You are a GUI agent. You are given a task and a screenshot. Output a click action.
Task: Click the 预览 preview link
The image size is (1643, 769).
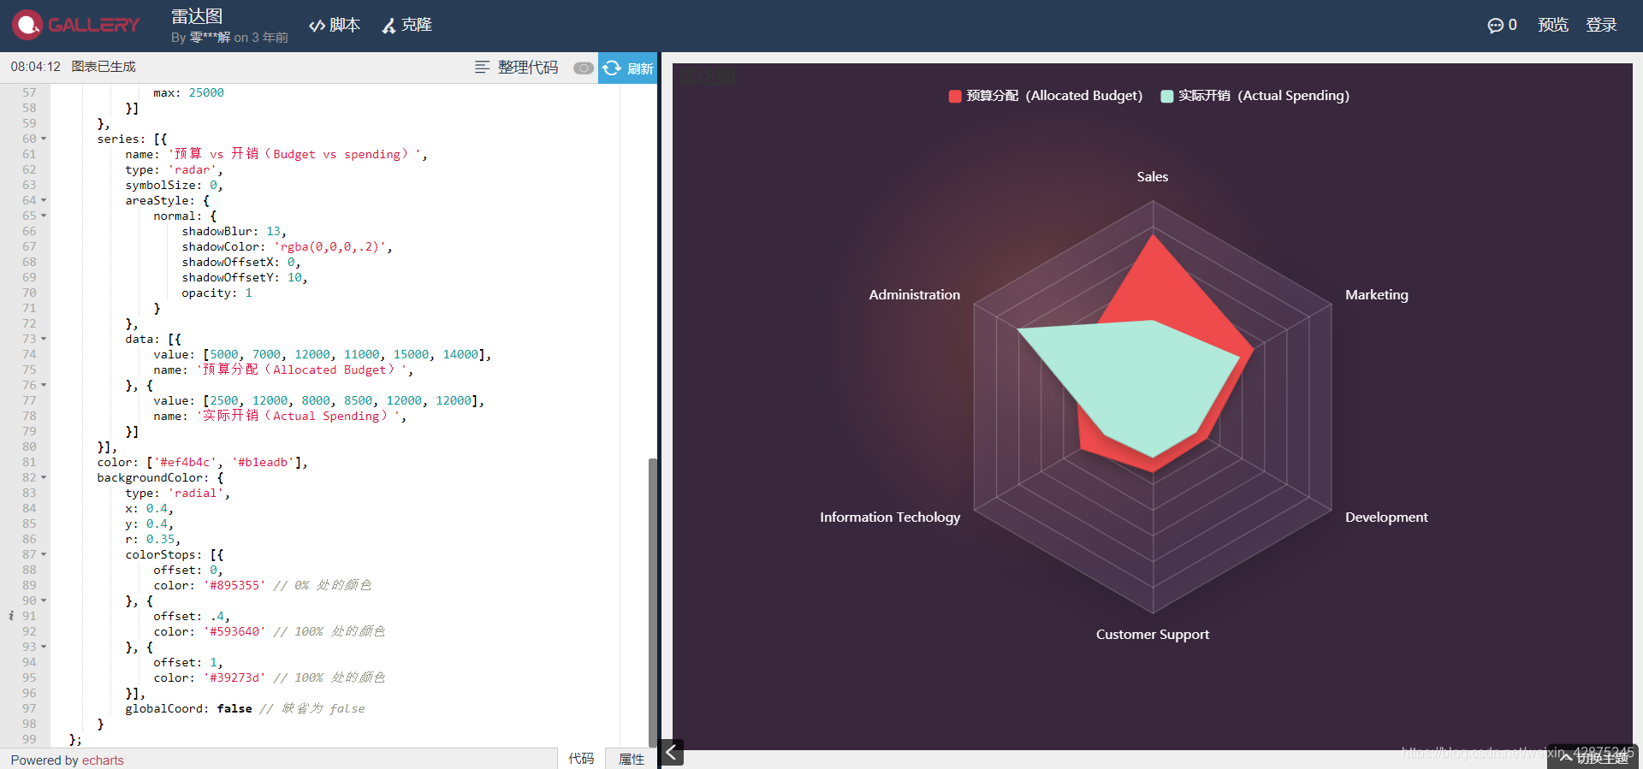[1553, 25]
